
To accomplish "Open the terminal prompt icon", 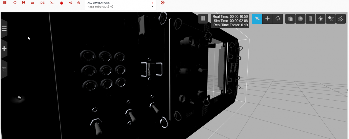I will (52, 3).
